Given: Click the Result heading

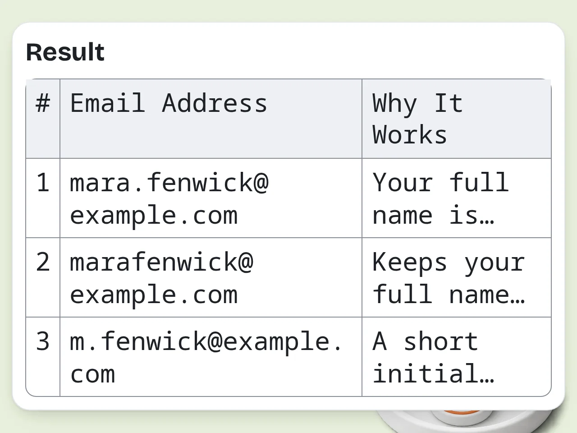Looking at the screenshot, I should point(65,52).
